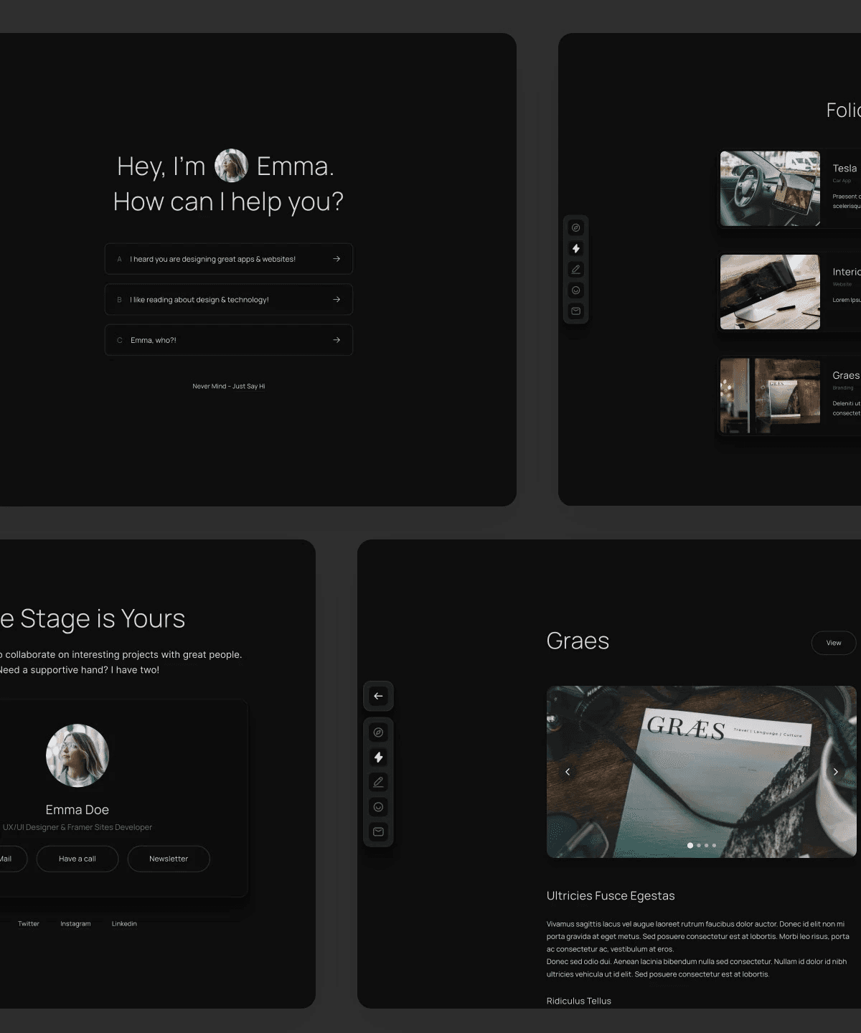Open the Twitter link
The width and height of the screenshot is (861, 1033).
tap(29, 924)
